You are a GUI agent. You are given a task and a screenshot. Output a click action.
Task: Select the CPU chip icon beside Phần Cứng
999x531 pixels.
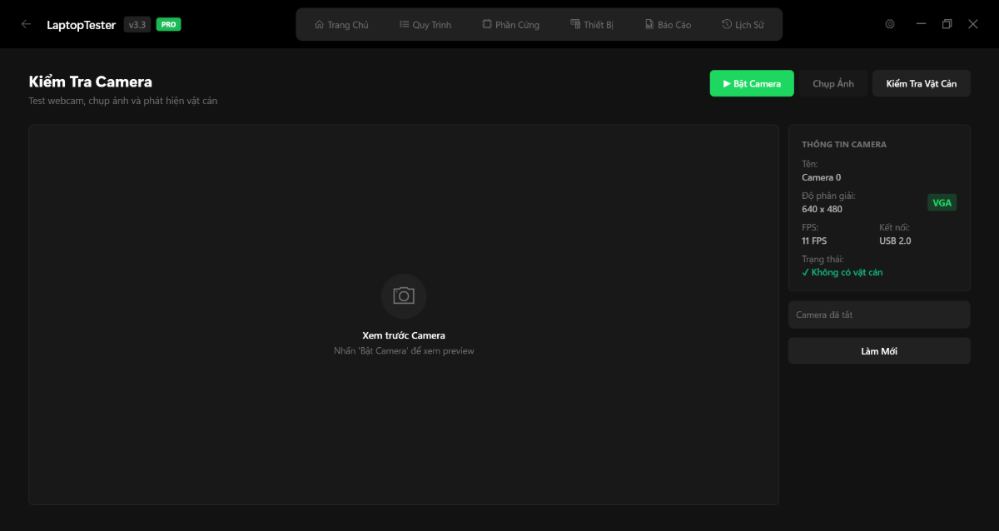(x=488, y=24)
